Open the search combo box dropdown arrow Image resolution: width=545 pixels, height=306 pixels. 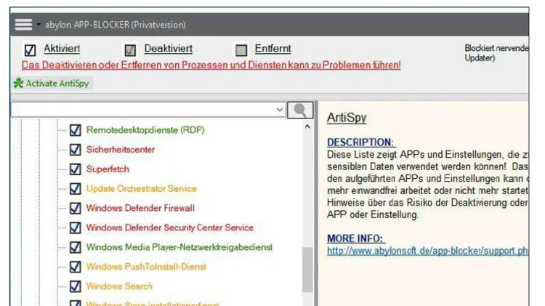(280, 110)
